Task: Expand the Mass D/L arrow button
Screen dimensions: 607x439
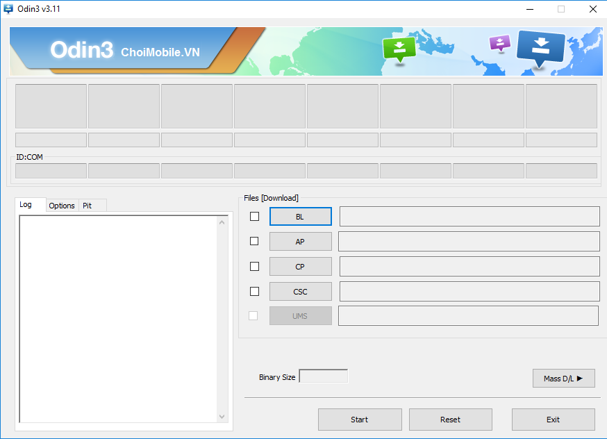Action: pos(563,379)
